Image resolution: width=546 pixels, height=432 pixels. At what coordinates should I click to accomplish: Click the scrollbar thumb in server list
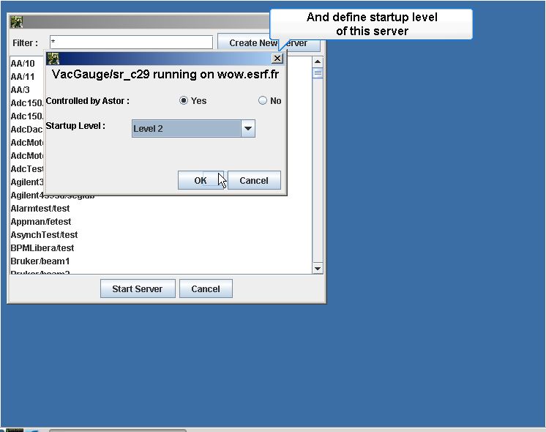[318, 73]
